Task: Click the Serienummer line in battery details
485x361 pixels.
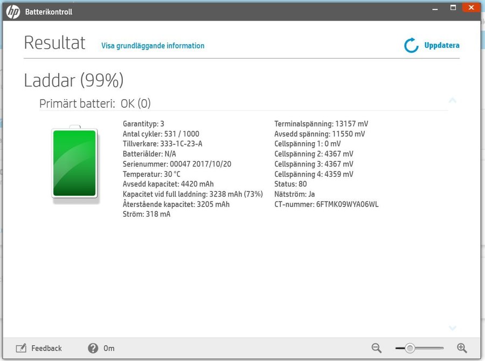Action: (177, 164)
